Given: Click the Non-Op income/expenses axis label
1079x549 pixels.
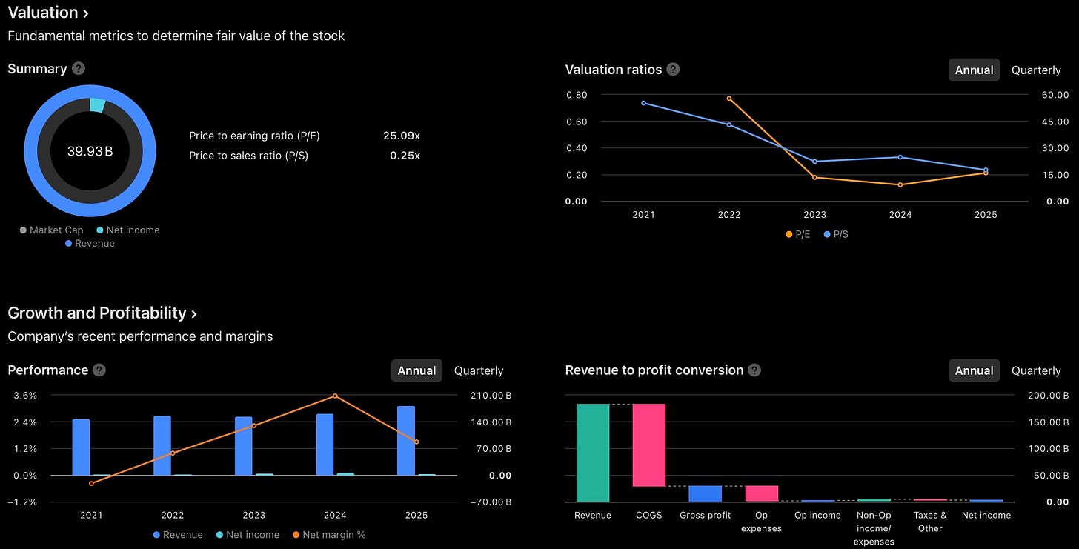Looking at the screenshot, I should point(874,528).
